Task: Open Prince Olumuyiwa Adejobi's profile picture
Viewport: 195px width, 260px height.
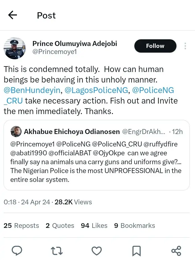Action: [x=14, y=48]
